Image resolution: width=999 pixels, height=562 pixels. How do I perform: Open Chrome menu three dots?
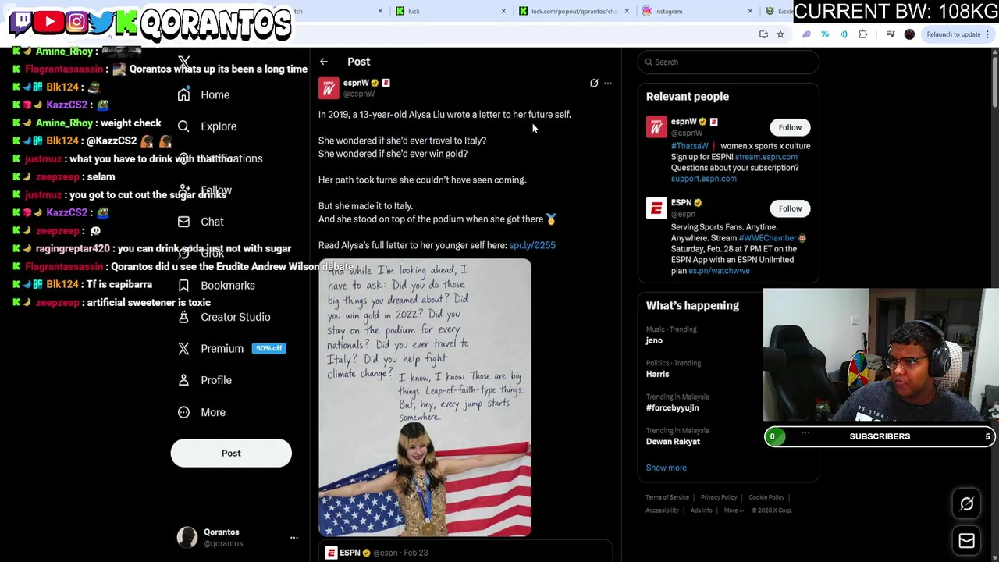tap(987, 34)
